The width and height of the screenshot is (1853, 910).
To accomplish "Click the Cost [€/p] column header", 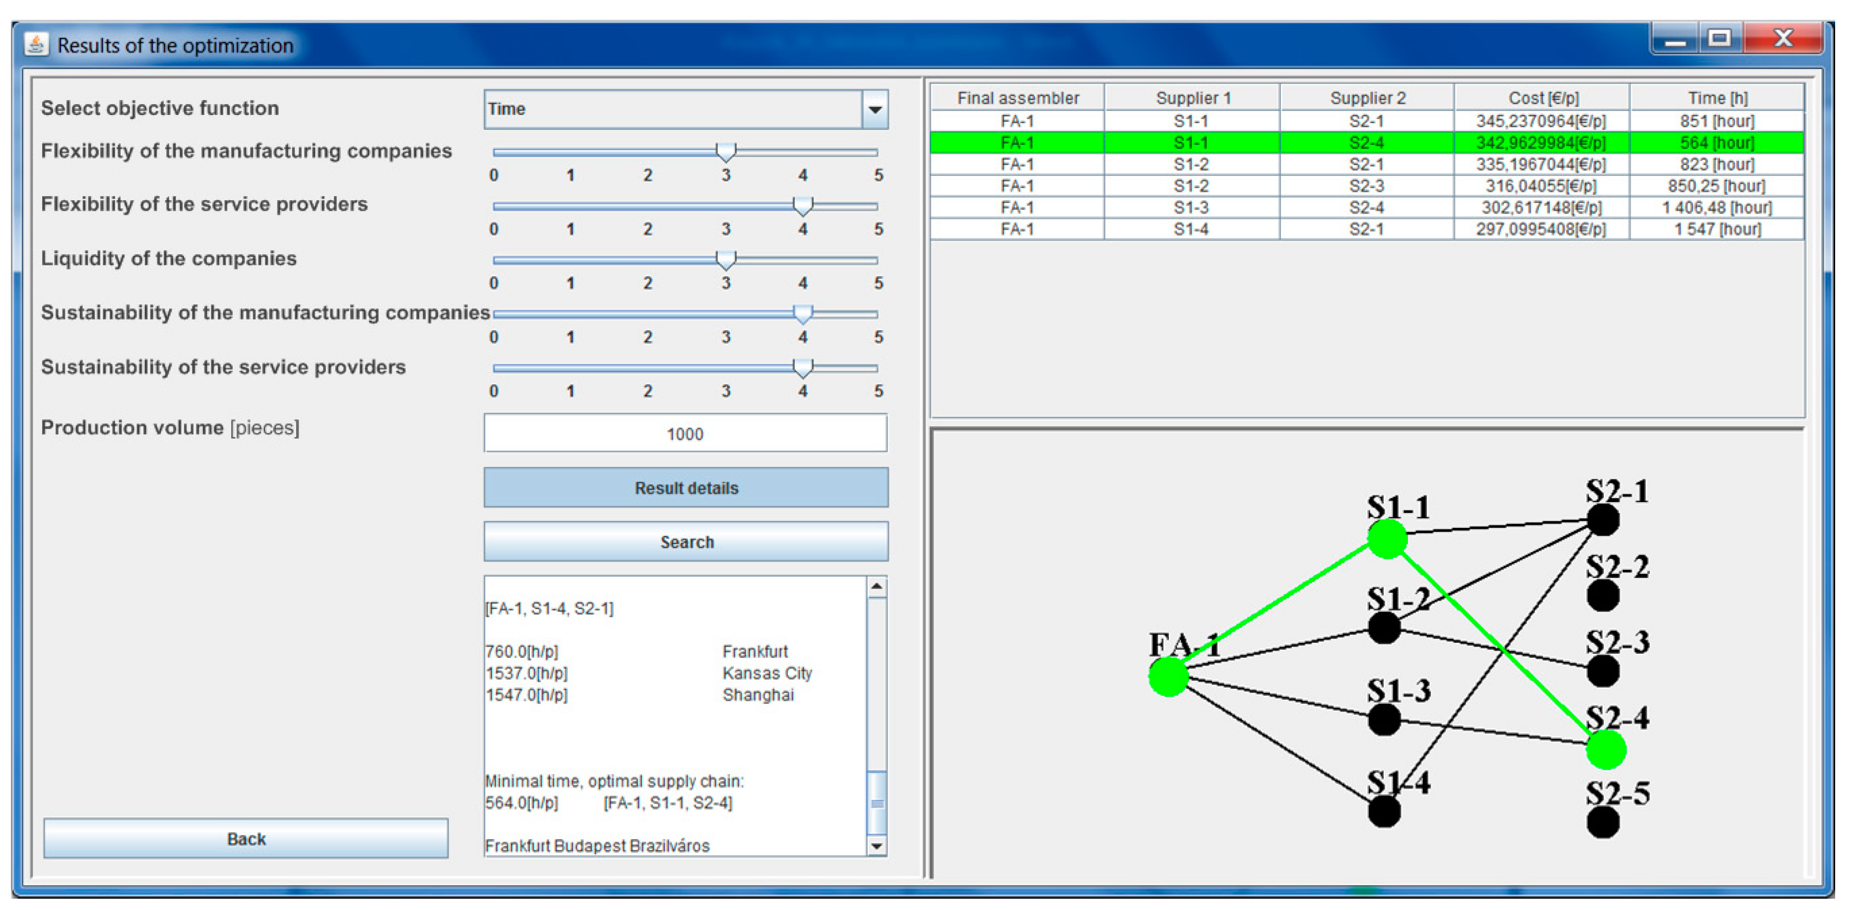I will 1542,98.
